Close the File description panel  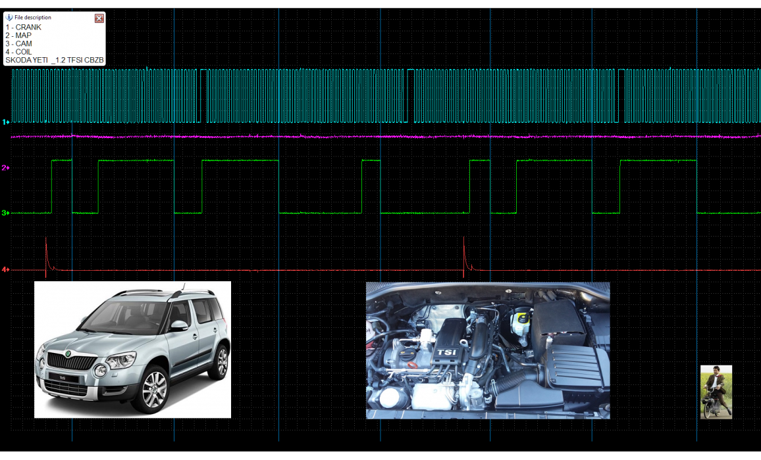(x=99, y=18)
